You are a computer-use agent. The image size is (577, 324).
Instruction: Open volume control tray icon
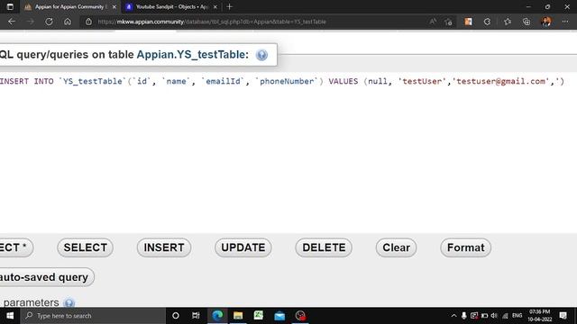494,316
